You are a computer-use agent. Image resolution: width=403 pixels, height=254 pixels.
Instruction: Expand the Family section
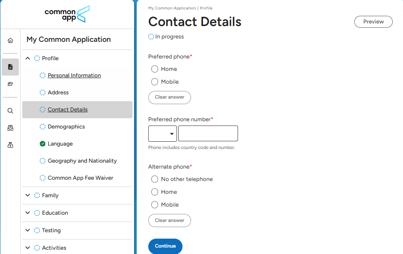click(x=28, y=196)
